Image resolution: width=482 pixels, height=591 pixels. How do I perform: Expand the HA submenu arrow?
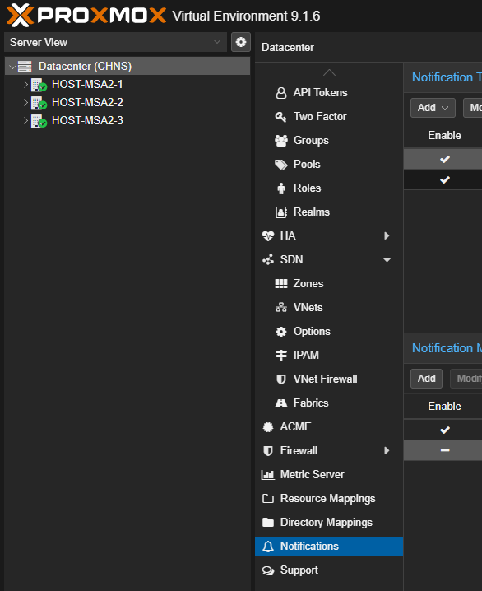pos(387,236)
